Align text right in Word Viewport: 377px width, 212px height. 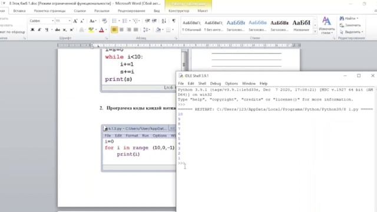point(129,30)
